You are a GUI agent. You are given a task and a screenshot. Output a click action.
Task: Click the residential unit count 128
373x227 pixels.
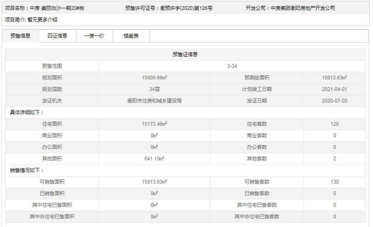coord(334,124)
